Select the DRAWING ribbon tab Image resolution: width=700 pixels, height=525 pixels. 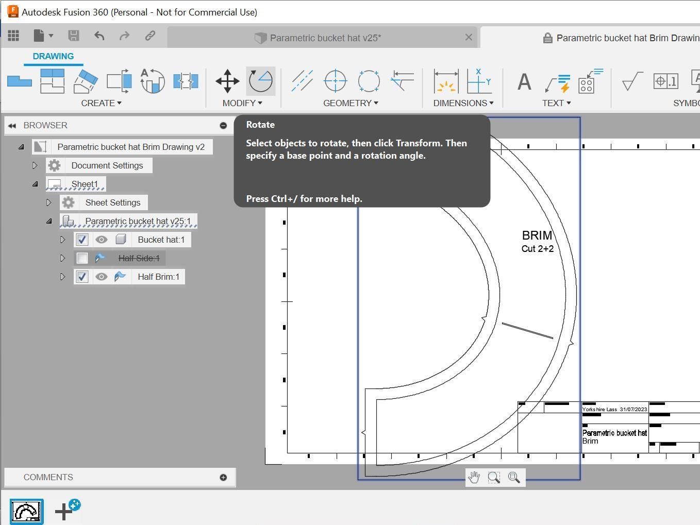pos(53,56)
